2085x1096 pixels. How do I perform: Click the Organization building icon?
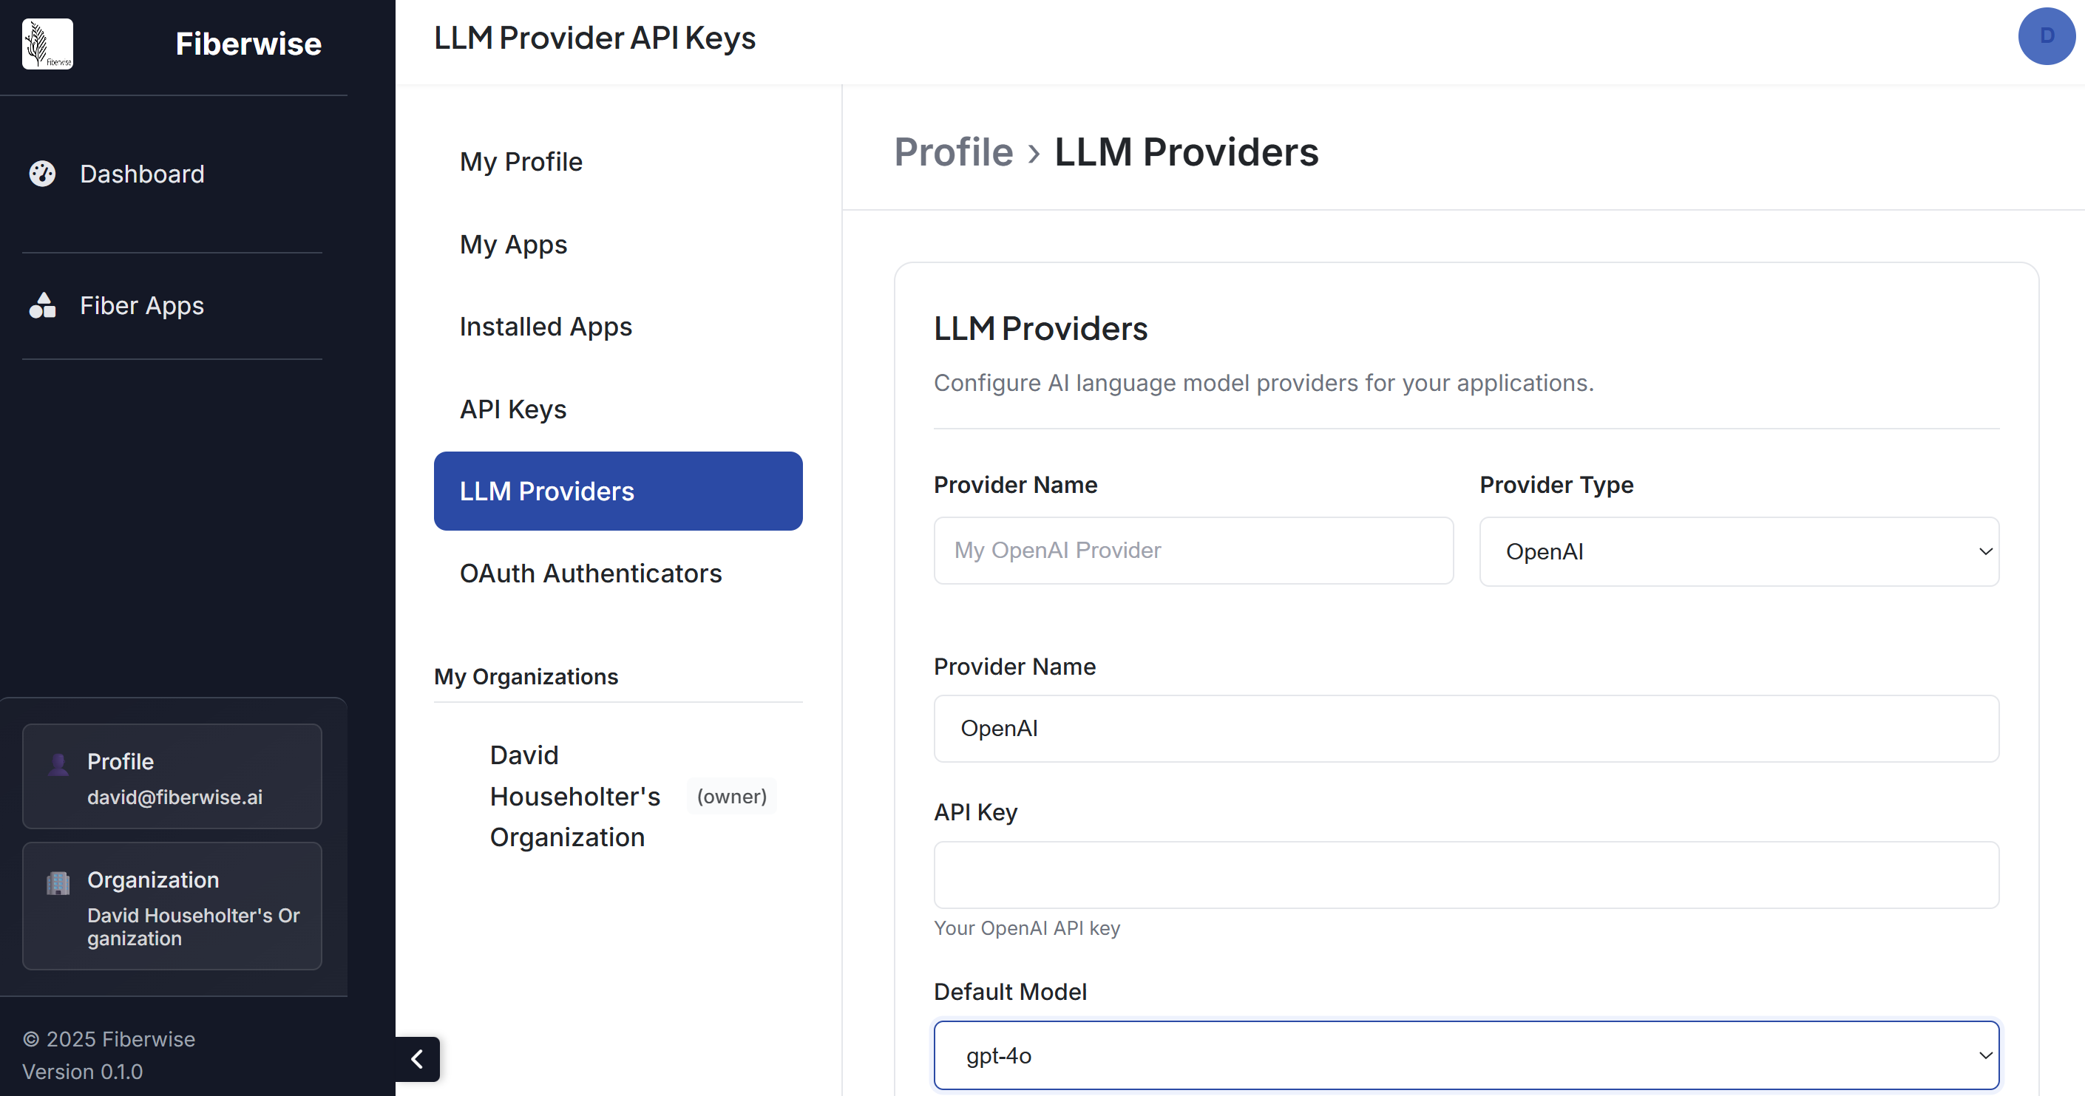[58, 882]
